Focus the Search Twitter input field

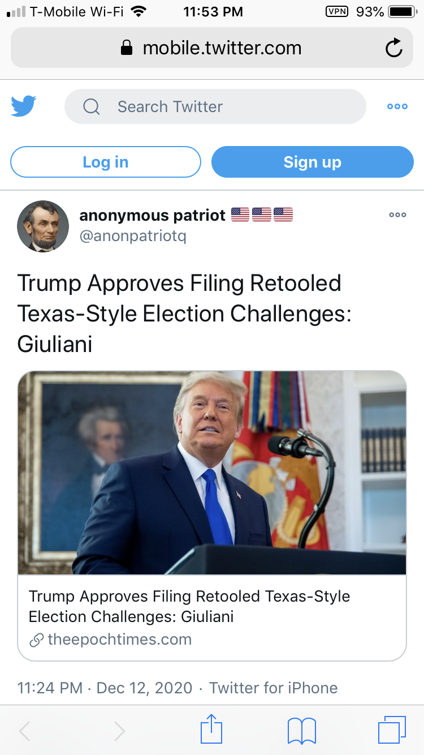tap(215, 106)
